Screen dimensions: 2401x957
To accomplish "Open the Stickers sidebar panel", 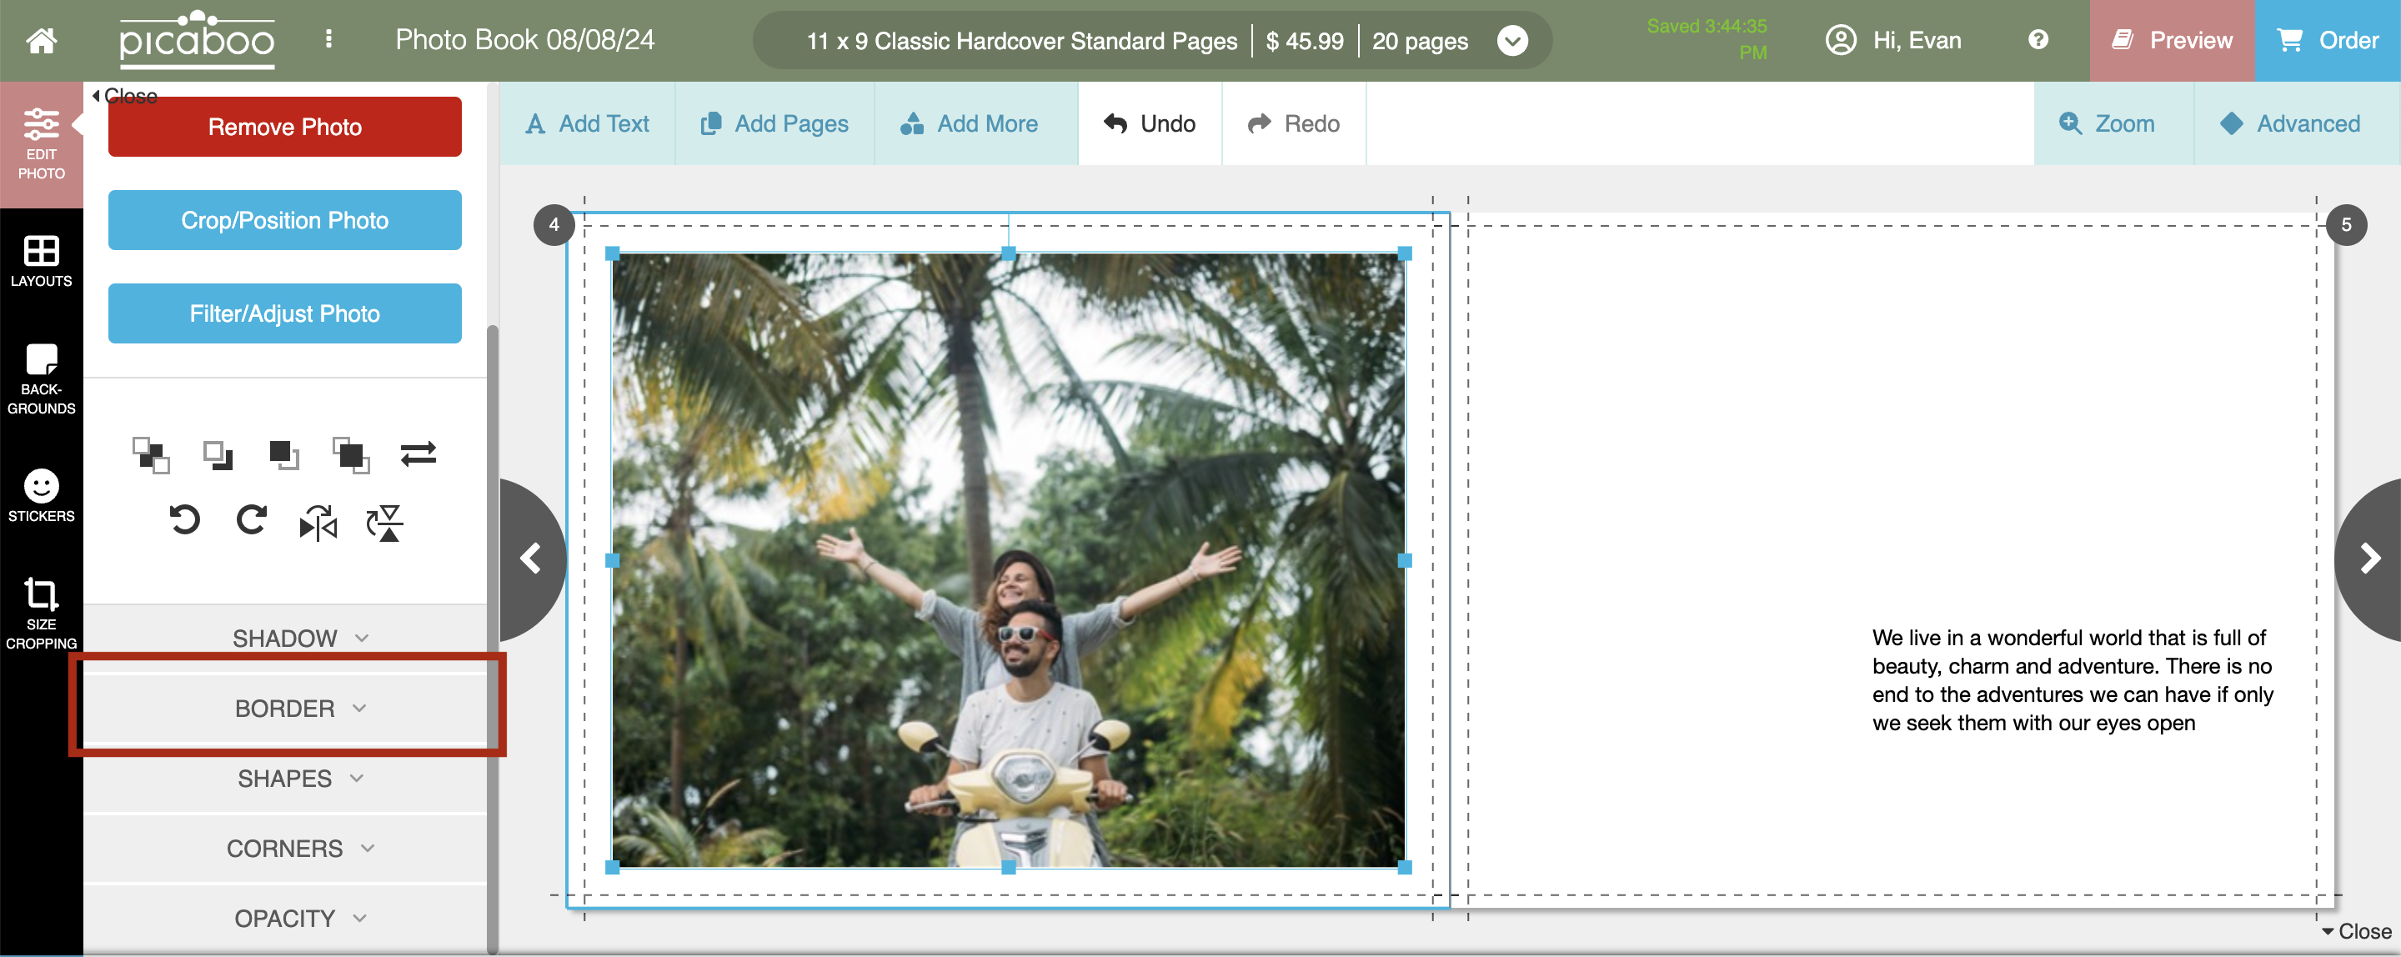I will point(41,496).
